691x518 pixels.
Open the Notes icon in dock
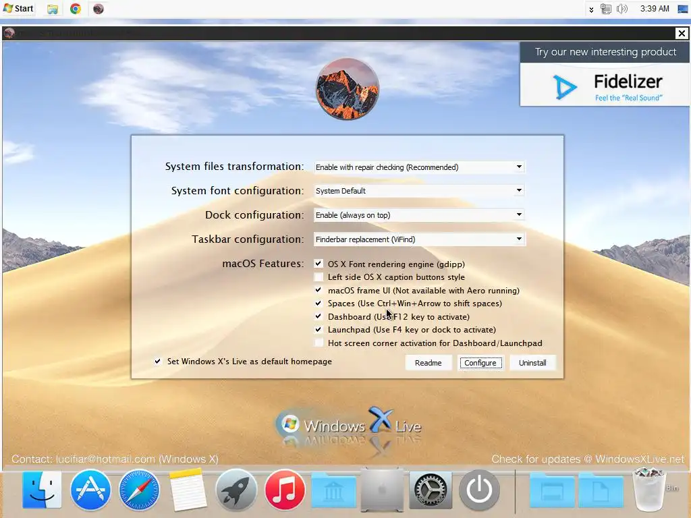(188, 490)
